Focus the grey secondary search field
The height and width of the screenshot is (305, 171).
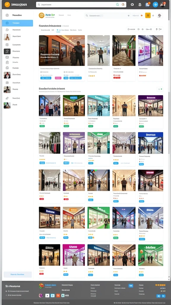pos(107,15)
